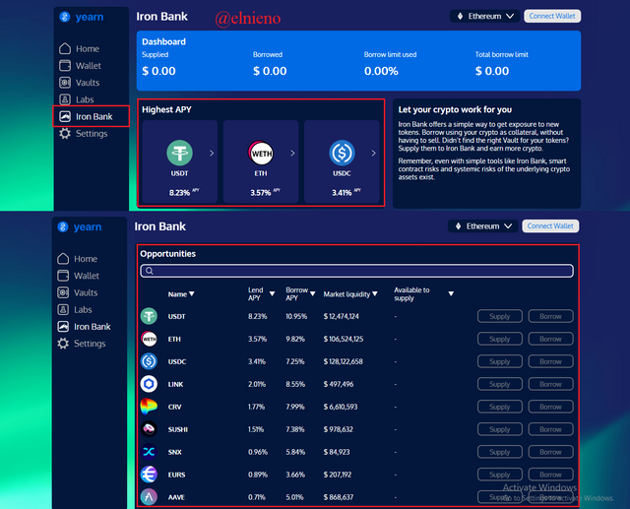Sort by Available to supply arrow
The height and width of the screenshot is (509, 630).
pos(451,294)
